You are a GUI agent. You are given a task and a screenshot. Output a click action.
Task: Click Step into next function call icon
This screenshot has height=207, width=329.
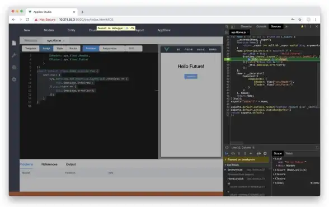click(x=239, y=153)
